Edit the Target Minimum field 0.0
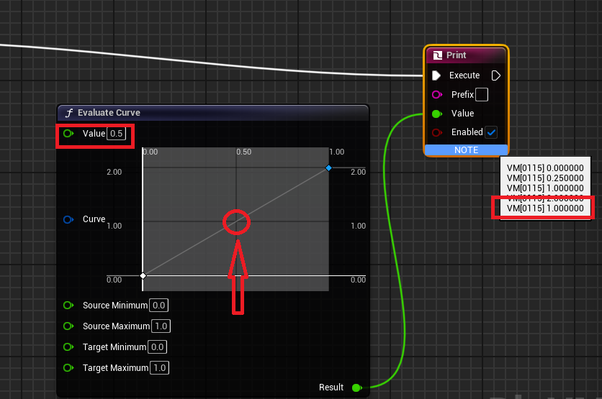Image resolution: width=602 pixels, height=399 pixels. 157,347
